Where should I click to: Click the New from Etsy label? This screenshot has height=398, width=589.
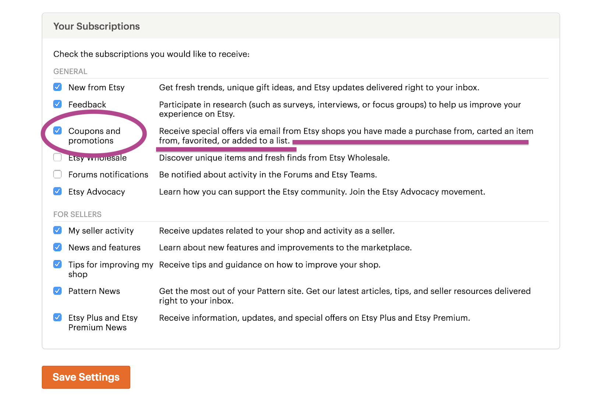(96, 88)
